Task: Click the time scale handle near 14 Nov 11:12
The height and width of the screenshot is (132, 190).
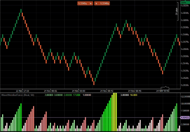Action: click(165, 88)
